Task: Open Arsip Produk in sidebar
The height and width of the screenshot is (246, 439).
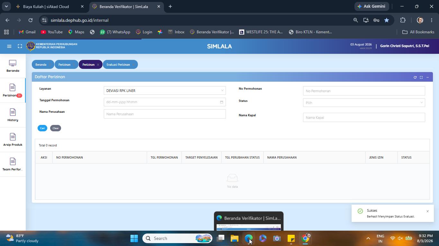Action: [x=13, y=140]
